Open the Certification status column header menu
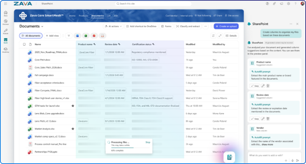This screenshot has width=306, height=164. coord(143,44)
